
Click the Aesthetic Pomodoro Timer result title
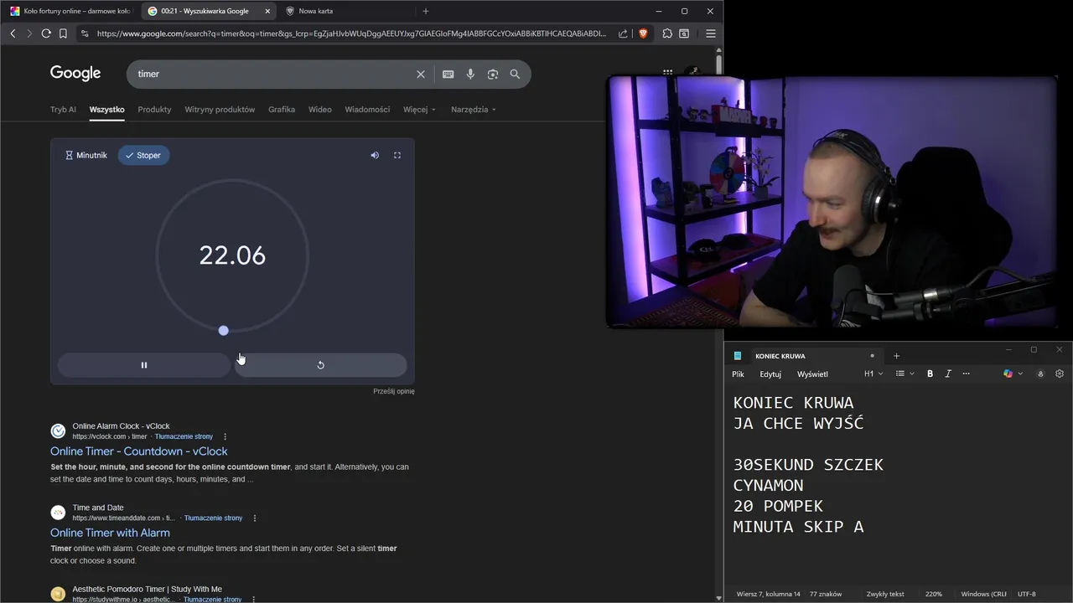pyautogui.click(x=147, y=590)
